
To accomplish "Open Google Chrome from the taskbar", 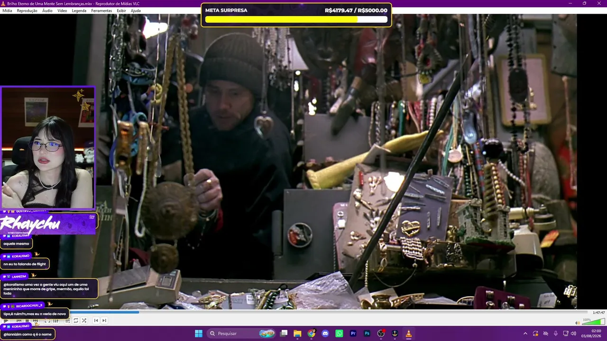I will [311, 333].
